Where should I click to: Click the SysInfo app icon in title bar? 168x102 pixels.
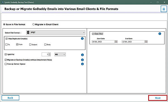(x=3, y=2)
